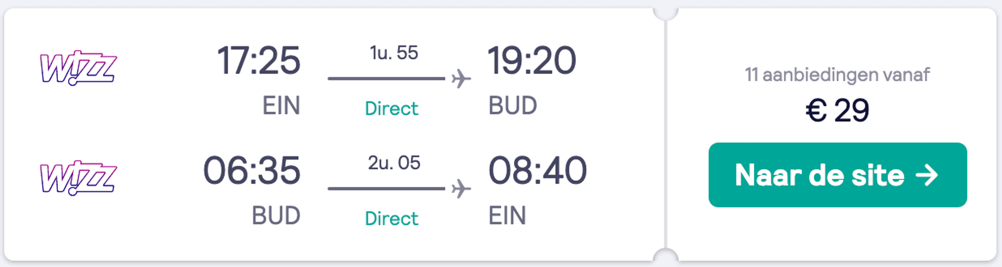Select the 08:40 return arrival time
The height and width of the screenshot is (267, 1002).
point(537,171)
